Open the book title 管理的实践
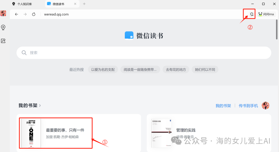 [186, 130]
